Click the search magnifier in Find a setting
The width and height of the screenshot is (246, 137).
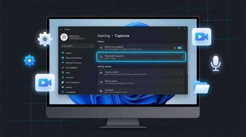pos(92,46)
